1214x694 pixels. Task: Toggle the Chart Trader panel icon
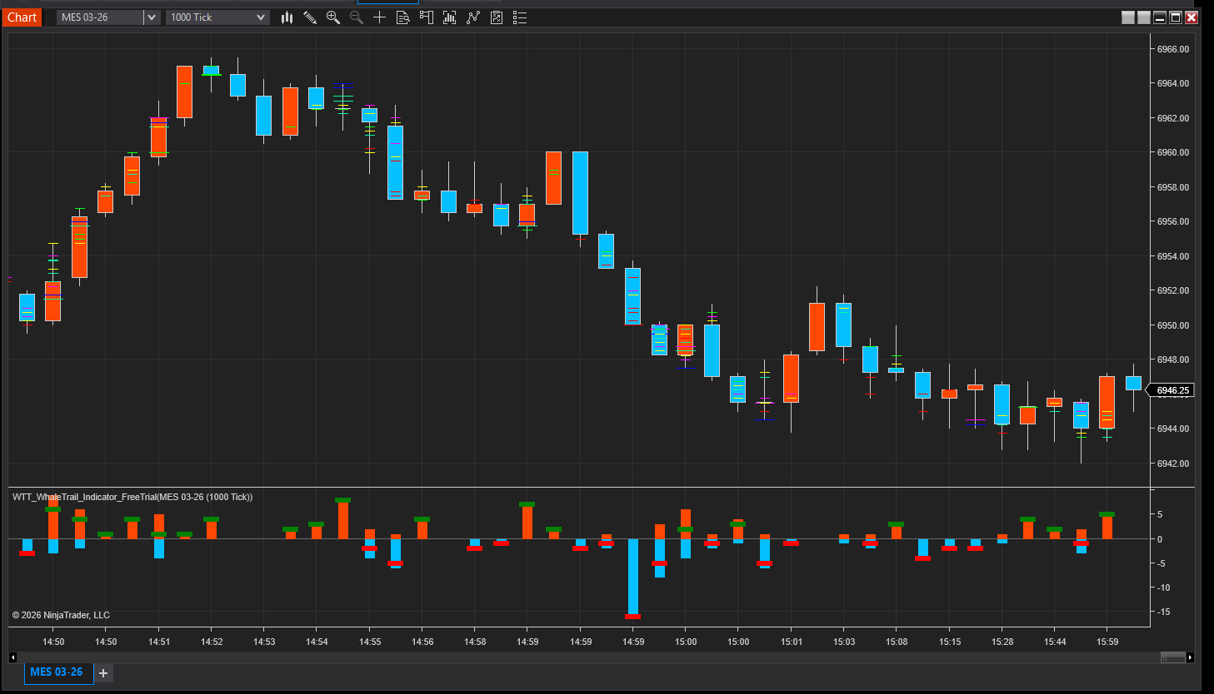pyautogui.click(x=427, y=17)
